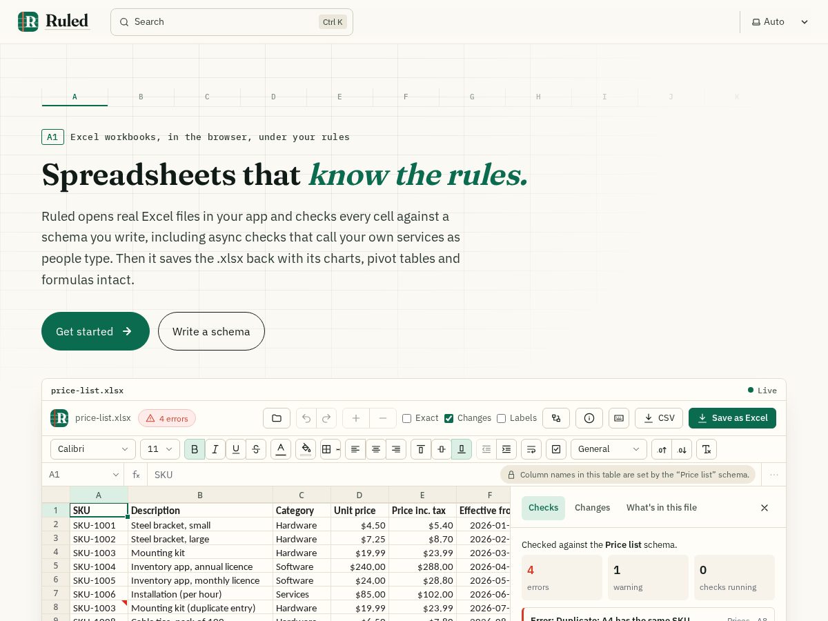The image size is (828, 621).
Task: Click the formula bar showing SKU
Action: pyautogui.click(x=324, y=475)
